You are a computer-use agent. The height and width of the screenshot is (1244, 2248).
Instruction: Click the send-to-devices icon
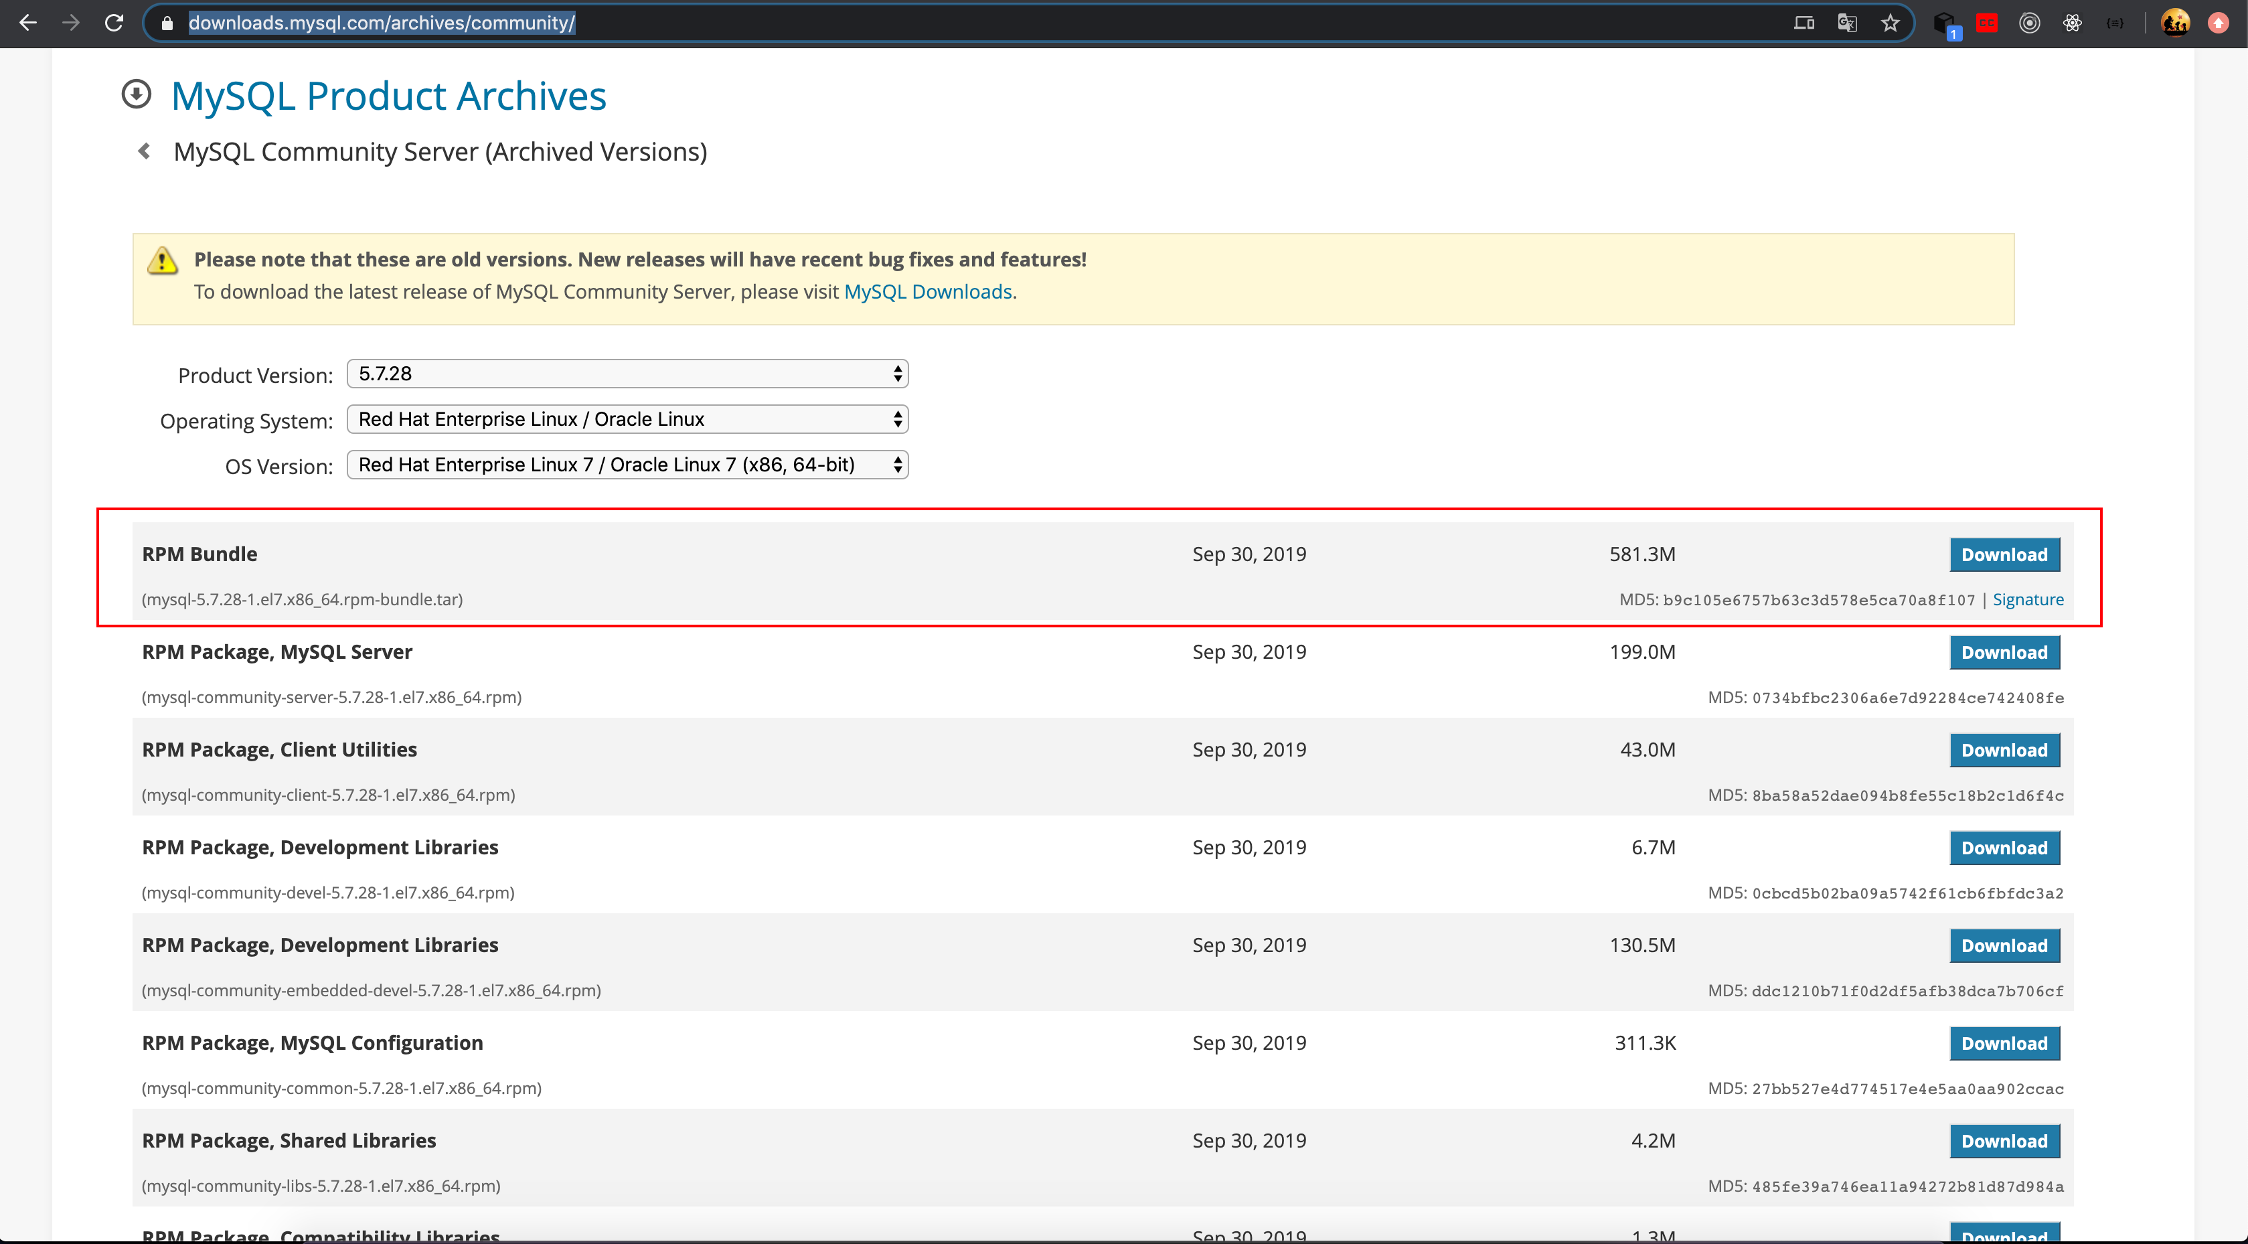1803,23
